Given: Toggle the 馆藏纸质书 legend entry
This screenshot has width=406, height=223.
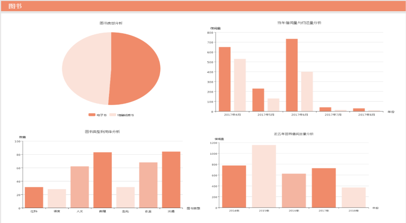Looking at the screenshot, I should (x=122, y=115).
